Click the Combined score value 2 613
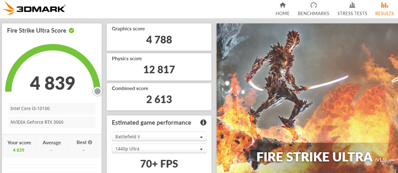 (159, 99)
